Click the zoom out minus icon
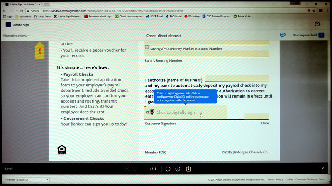 [168, 169]
